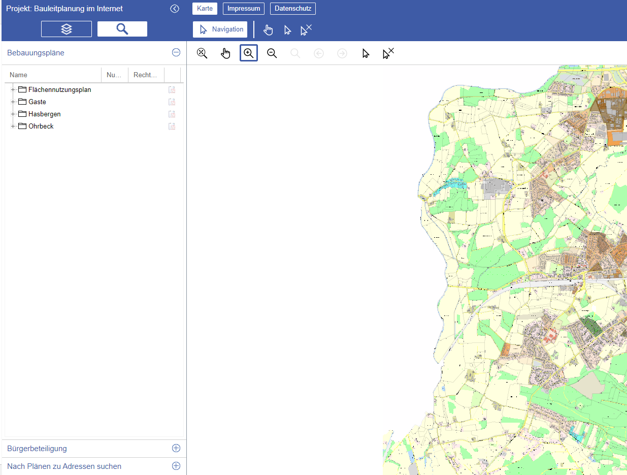Click the zoom to full extent icon
Image resolution: width=627 pixels, height=475 pixels.
click(x=202, y=53)
